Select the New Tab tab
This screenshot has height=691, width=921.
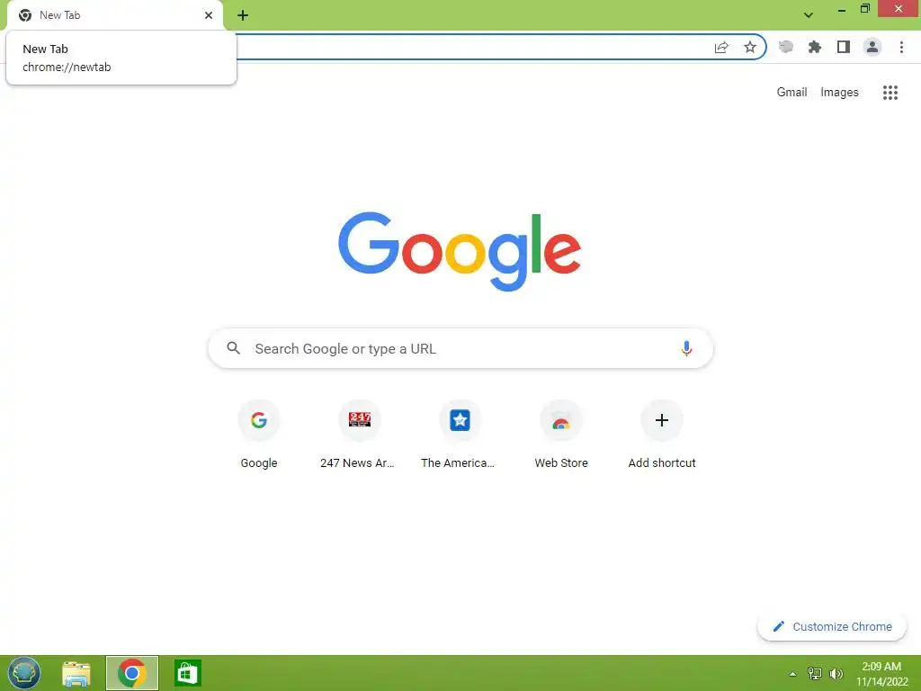pos(114,15)
